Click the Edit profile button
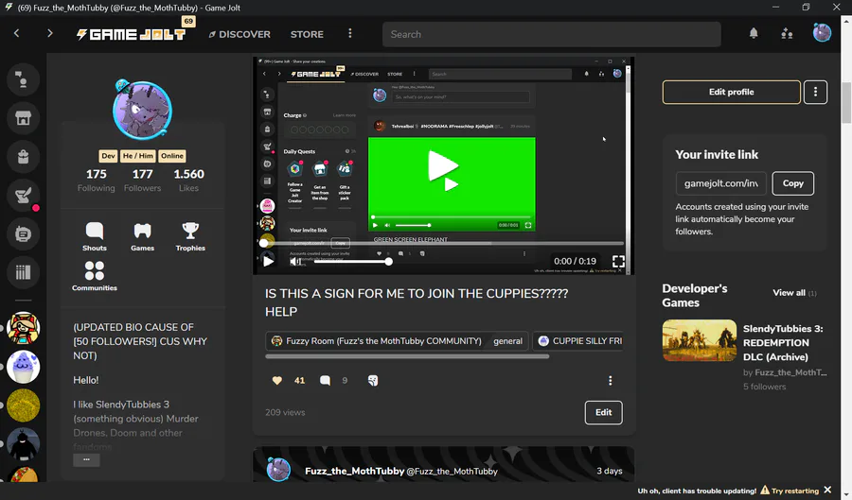 732,92
